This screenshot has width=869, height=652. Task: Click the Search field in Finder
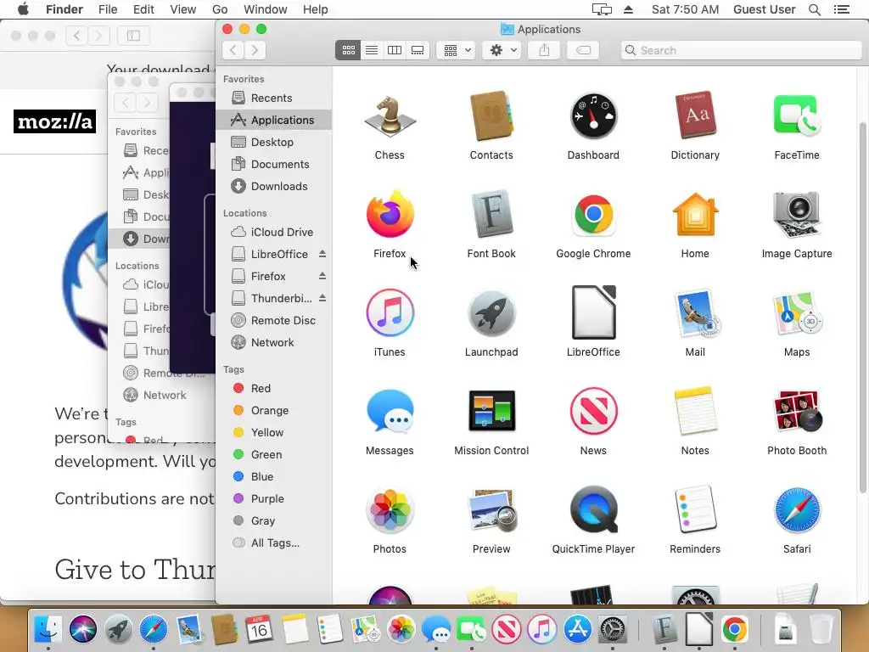point(741,50)
